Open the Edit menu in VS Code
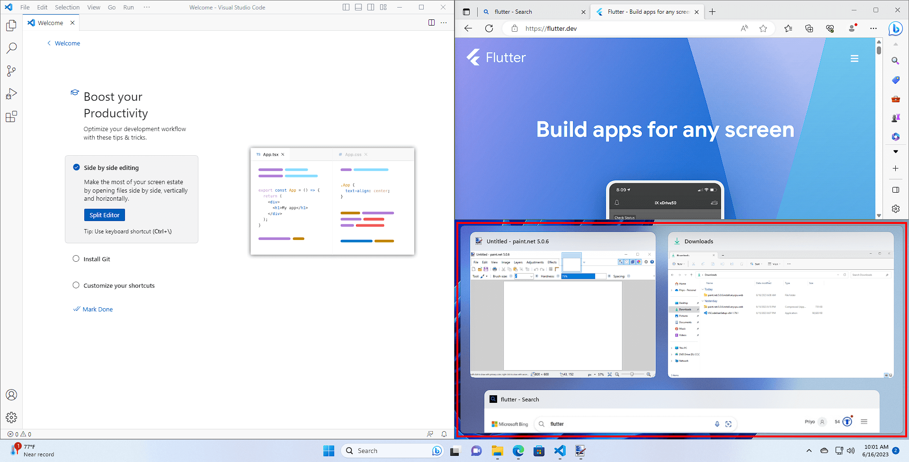The width and height of the screenshot is (909, 462). click(x=42, y=7)
